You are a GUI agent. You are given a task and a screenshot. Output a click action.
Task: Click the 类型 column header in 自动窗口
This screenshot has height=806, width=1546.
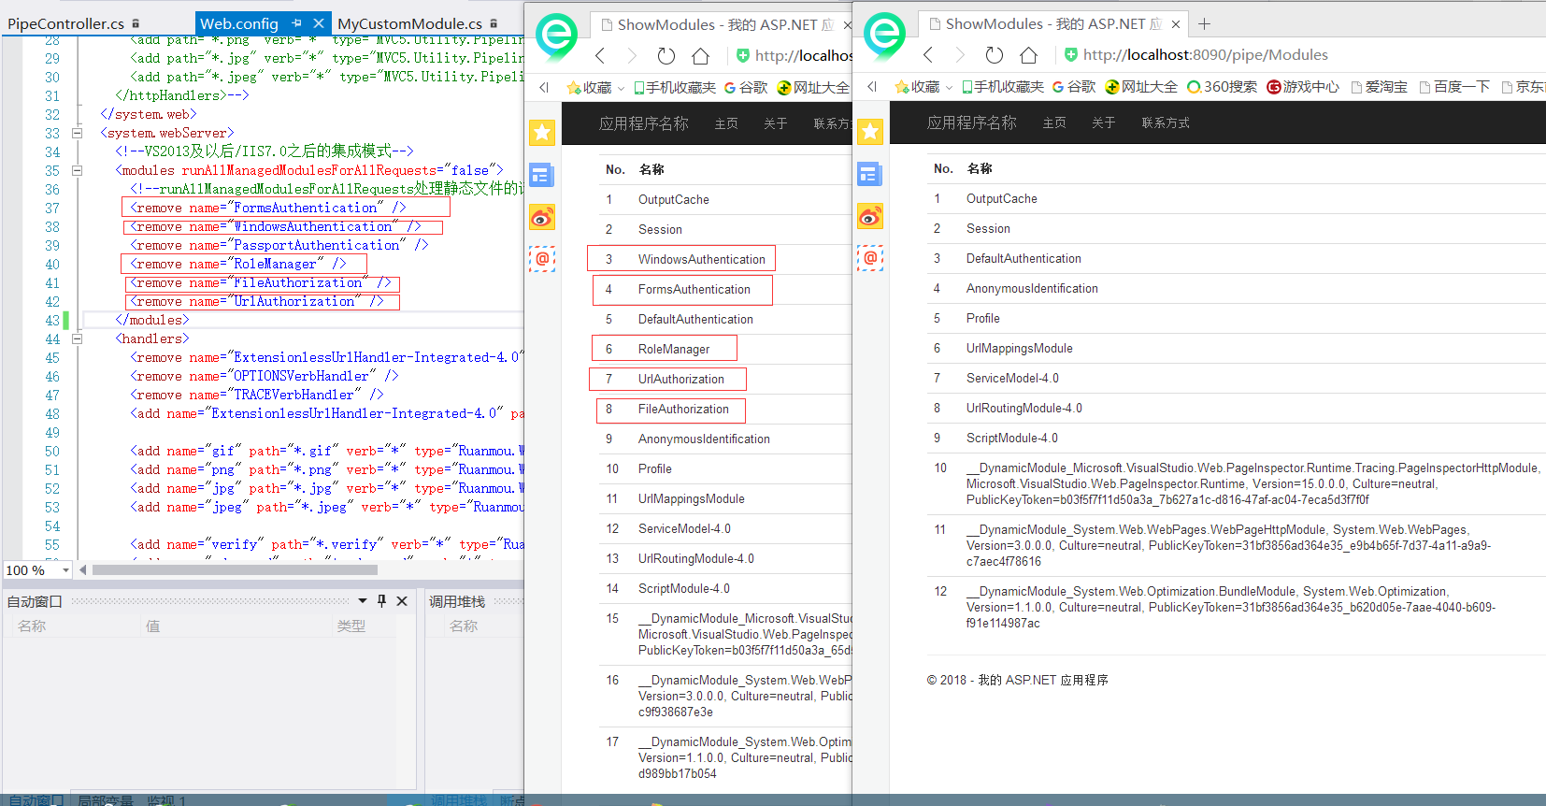(x=351, y=626)
